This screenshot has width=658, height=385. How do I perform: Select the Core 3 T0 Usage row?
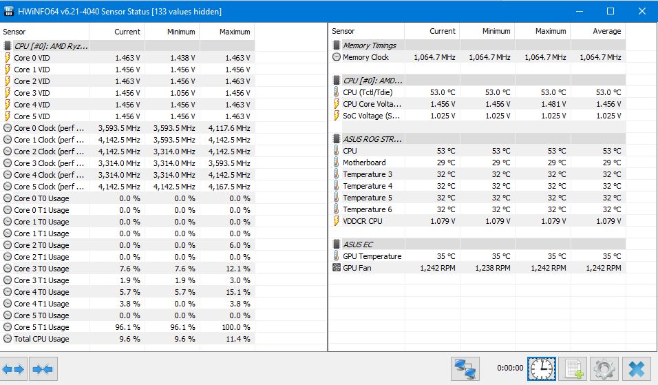click(127, 269)
